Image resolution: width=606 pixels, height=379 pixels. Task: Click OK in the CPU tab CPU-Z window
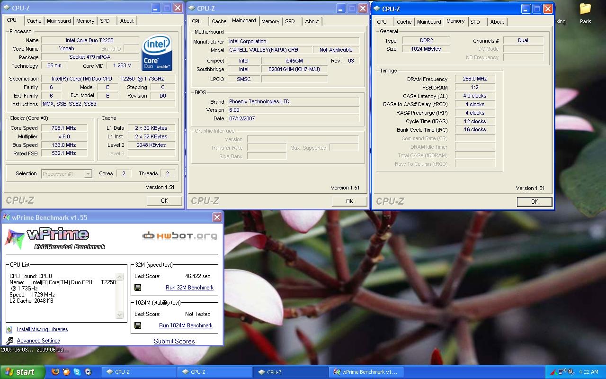pyautogui.click(x=164, y=201)
